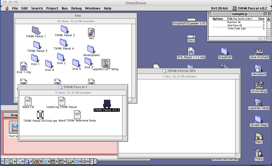Screen dimensions: 272x166
Task: Click the Options column header in sample.p
Action: coord(218,19)
